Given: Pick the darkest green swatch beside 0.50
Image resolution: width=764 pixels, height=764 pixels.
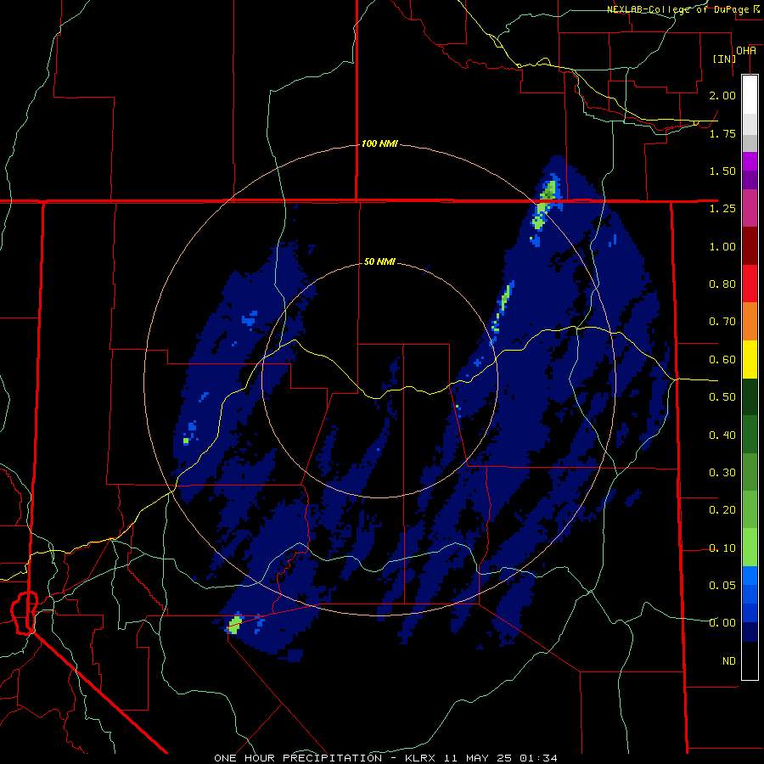Looking at the screenshot, I should click(750, 396).
